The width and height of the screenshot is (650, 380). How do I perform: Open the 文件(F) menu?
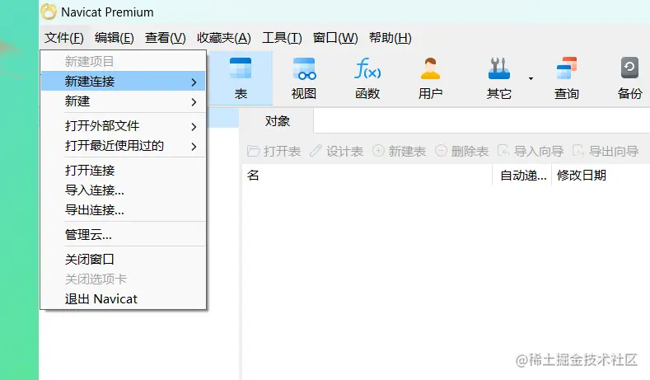pyautogui.click(x=63, y=38)
